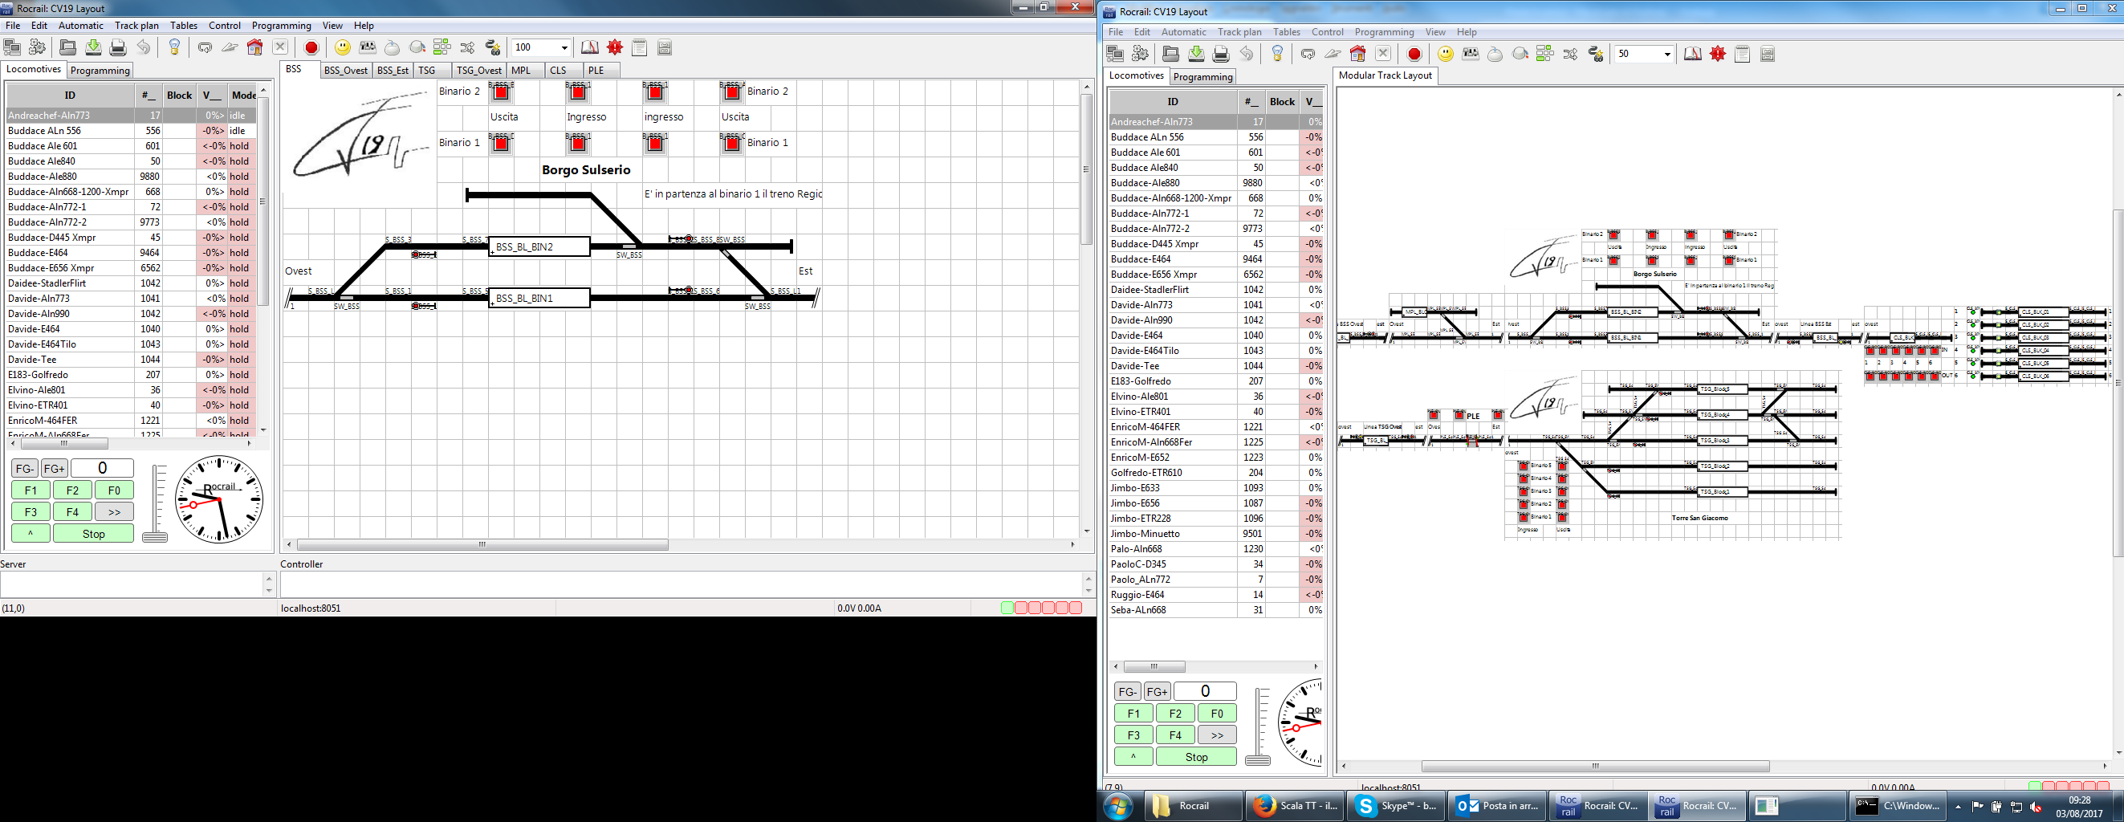This screenshot has height=822, width=2124.
Task: Open the Track plan menu in left window
Action: click(137, 26)
